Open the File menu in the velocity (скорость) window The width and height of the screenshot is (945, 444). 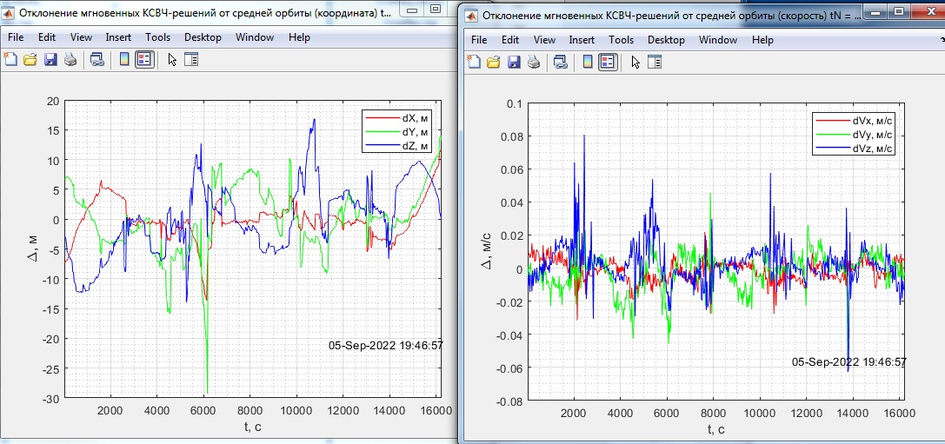[479, 40]
